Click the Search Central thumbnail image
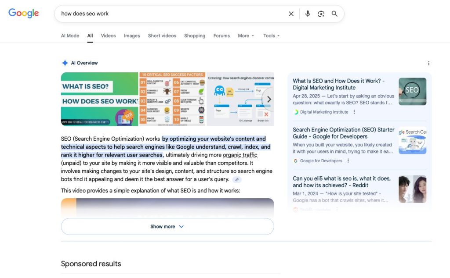Image resolution: width=450 pixels, height=278 pixels. tap(412, 140)
